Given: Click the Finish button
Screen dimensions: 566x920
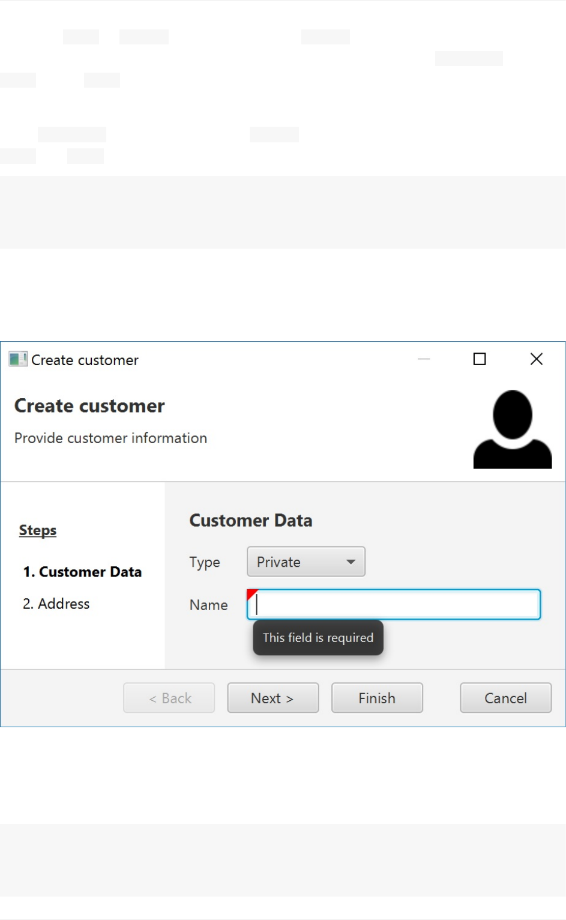Looking at the screenshot, I should pos(377,698).
